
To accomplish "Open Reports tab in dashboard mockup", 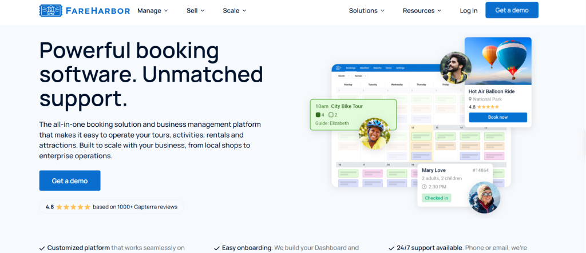I will pos(377,68).
